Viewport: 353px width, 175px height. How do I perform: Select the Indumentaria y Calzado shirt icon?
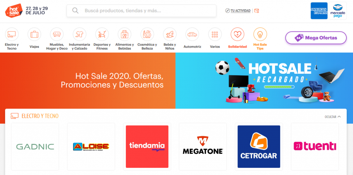pyautogui.click(x=80, y=34)
